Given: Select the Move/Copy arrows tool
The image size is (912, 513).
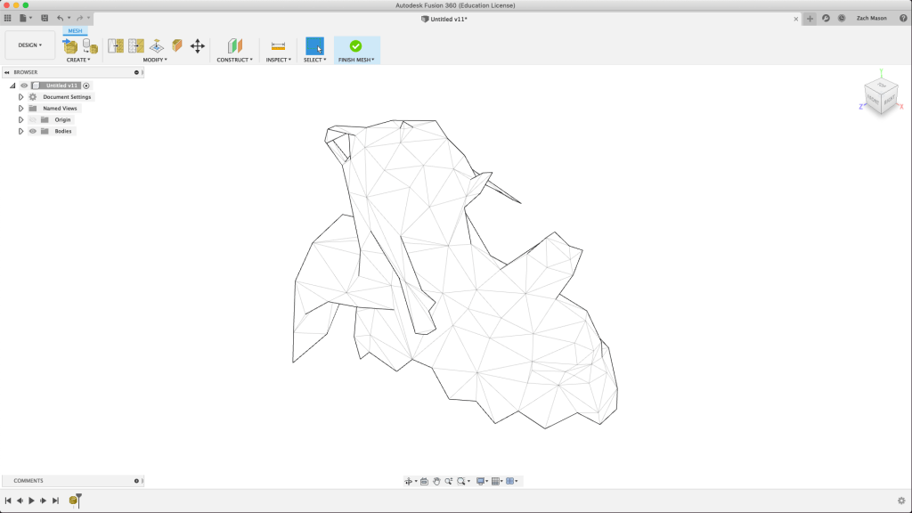Looking at the screenshot, I should click(198, 46).
